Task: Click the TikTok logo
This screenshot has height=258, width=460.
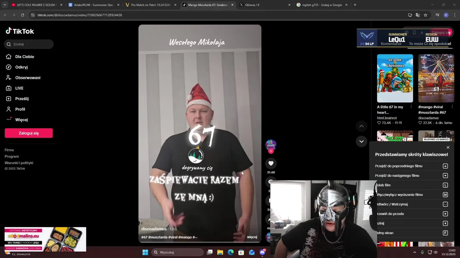Action: pos(20,31)
